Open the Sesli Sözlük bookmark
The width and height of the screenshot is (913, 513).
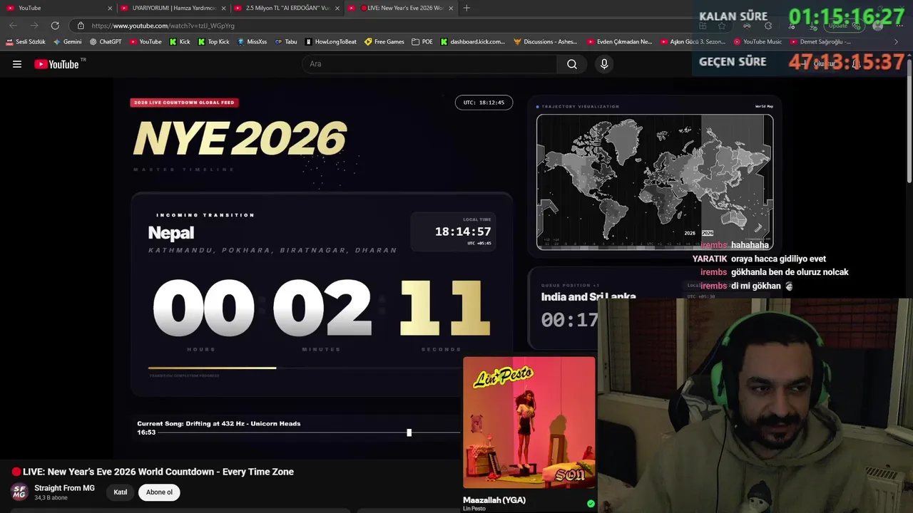point(26,42)
